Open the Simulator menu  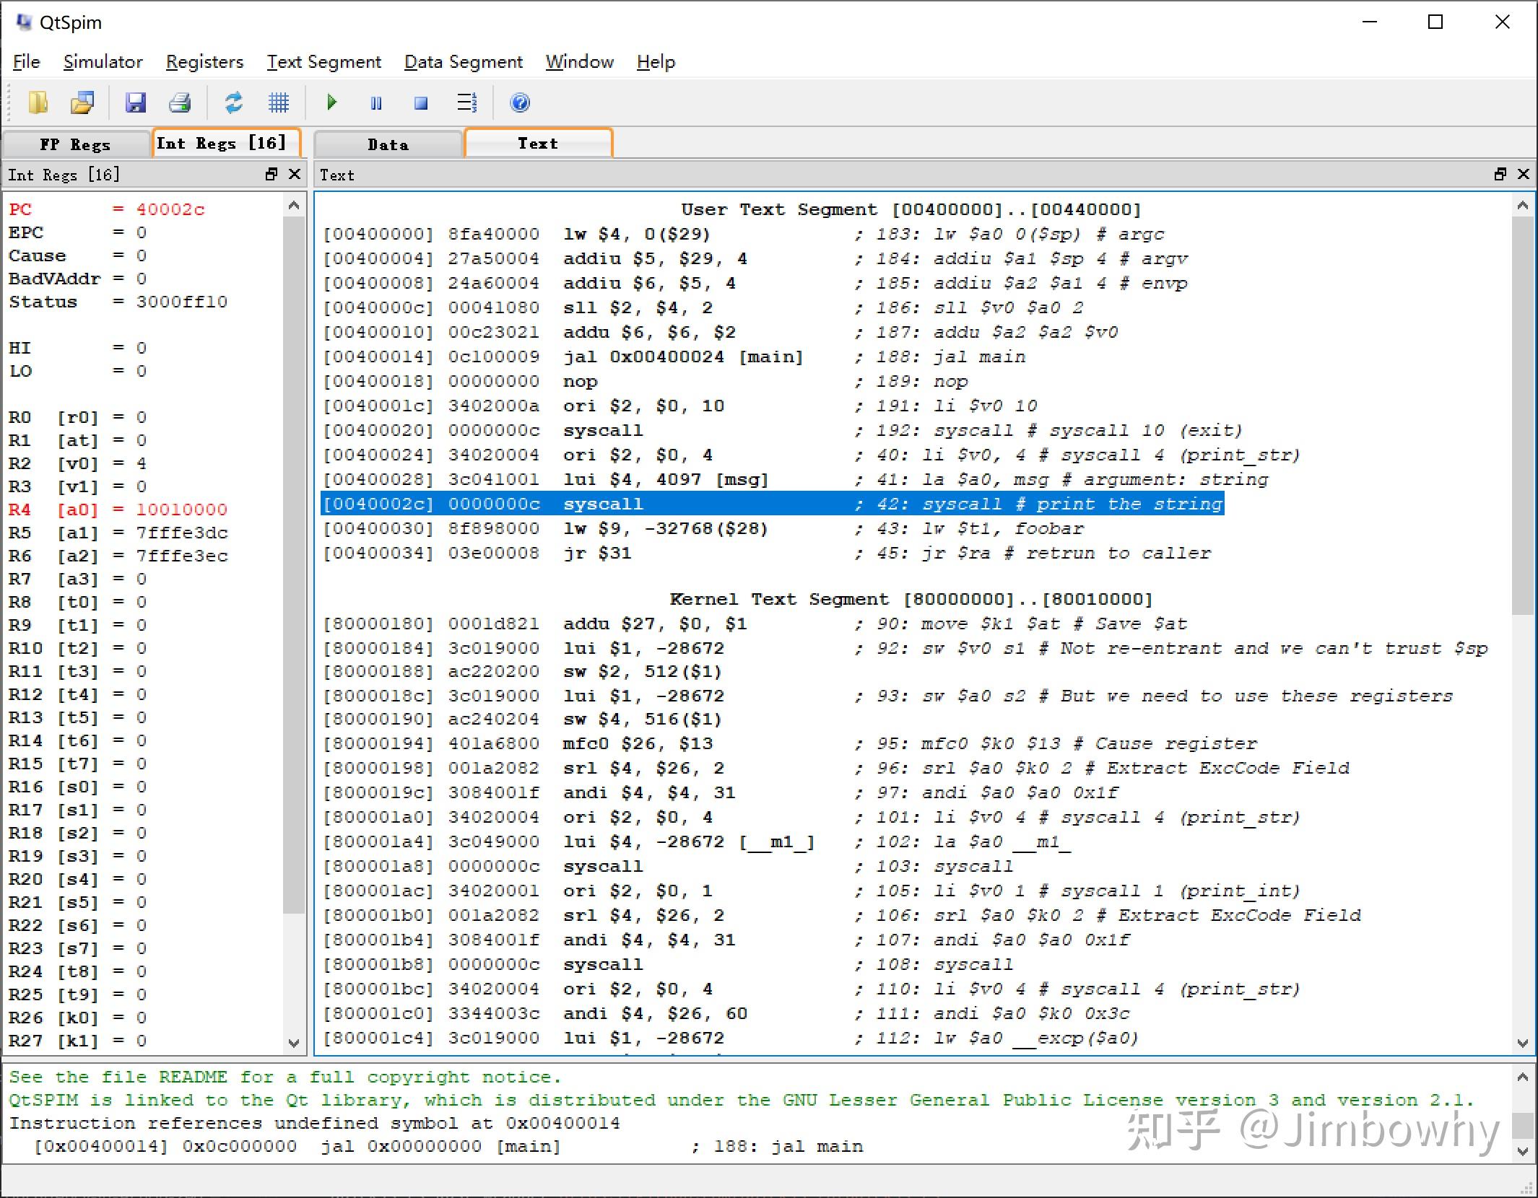pos(103,62)
